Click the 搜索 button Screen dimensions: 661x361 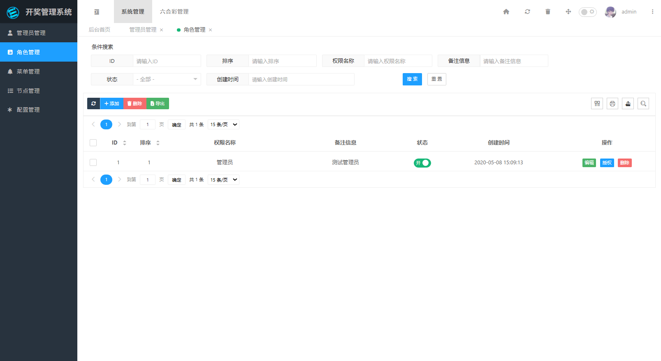[412, 79]
